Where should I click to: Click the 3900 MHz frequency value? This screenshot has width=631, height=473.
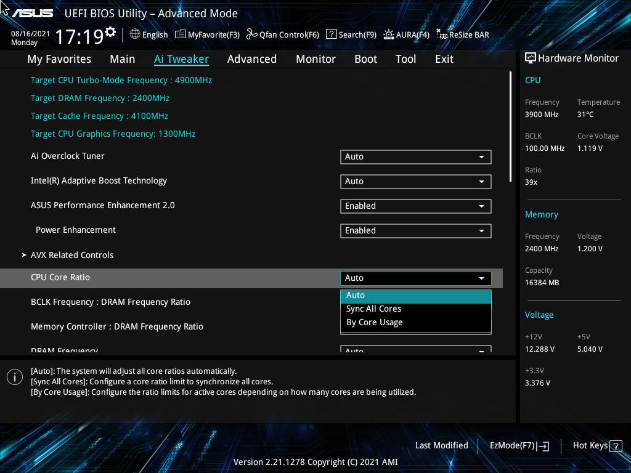542,115
